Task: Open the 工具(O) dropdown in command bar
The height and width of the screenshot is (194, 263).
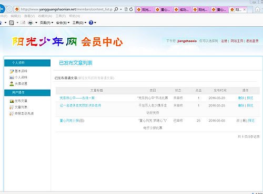Action: (79, 23)
